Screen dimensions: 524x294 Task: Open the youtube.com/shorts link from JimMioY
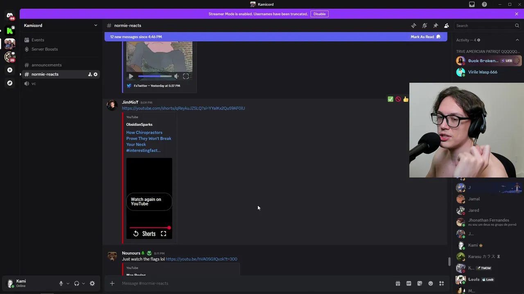click(x=183, y=108)
